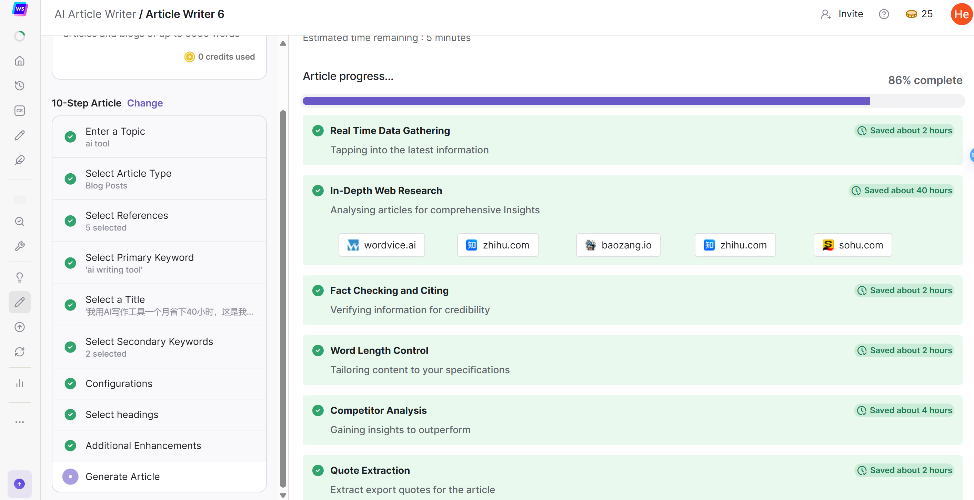Click the Generate Article step radio circle
This screenshot has width=974, height=500.
pos(70,477)
